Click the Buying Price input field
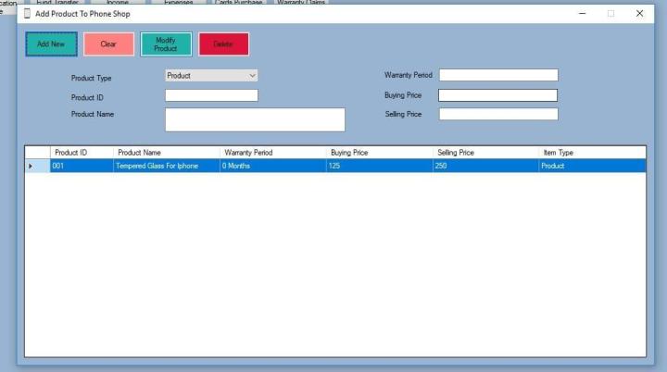667x372 pixels. pyautogui.click(x=498, y=95)
